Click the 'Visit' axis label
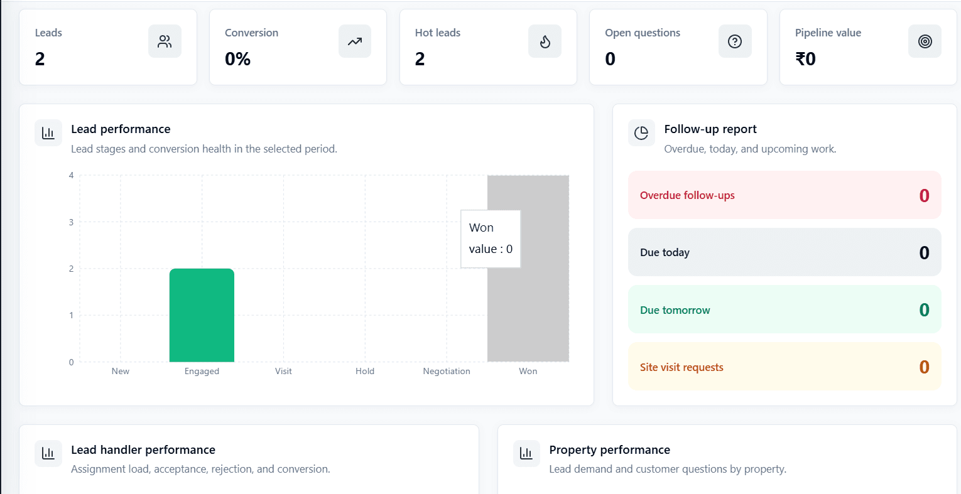This screenshot has width=961, height=494. tap(283, 371)
